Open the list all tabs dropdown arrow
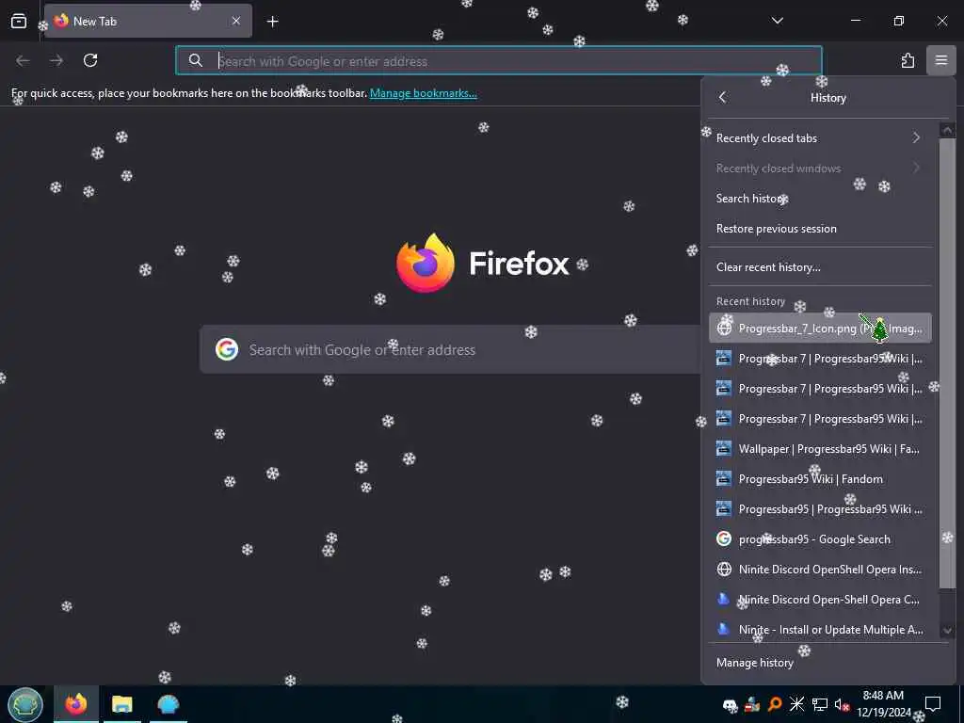The image size is (964, 723). click(x=777, y=21)
